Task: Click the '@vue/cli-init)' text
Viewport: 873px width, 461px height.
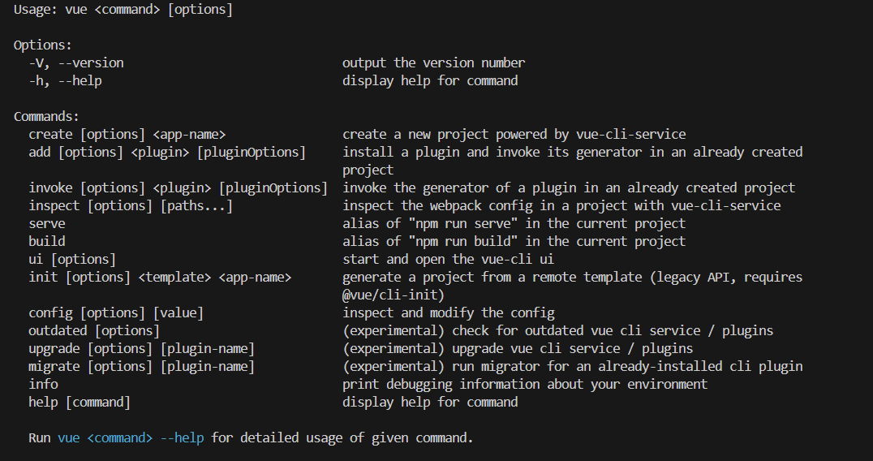Action: pyautogui.click(x=393, y=295)
